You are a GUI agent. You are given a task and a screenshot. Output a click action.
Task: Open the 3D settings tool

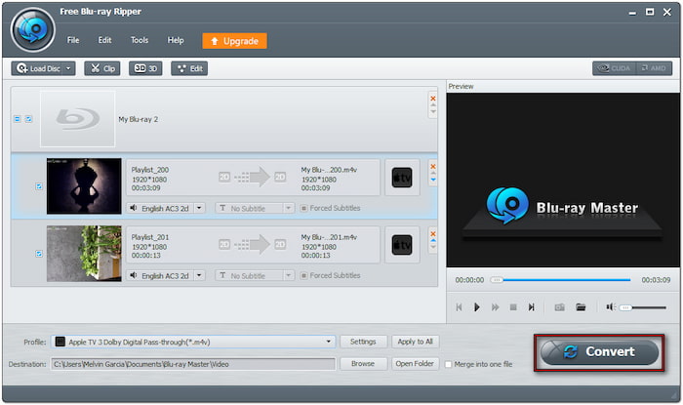[146, 68]
